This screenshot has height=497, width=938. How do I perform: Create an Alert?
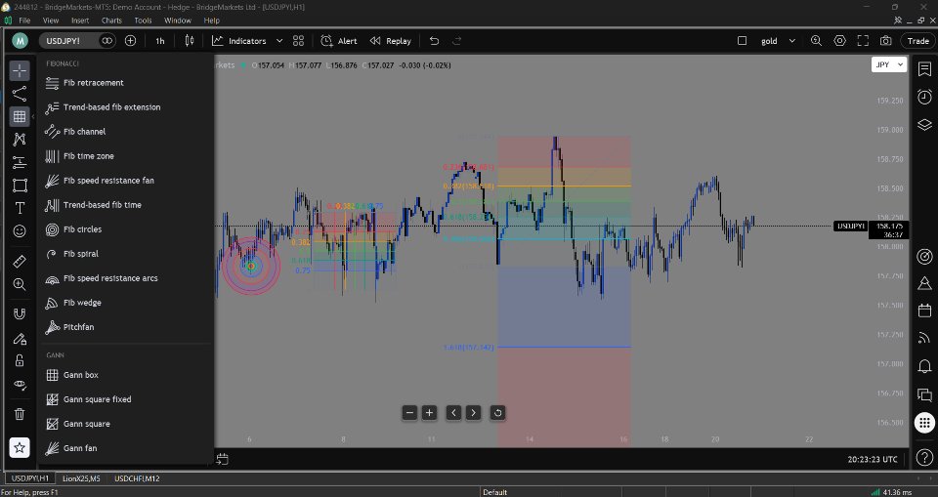click(x=339, y=41)
